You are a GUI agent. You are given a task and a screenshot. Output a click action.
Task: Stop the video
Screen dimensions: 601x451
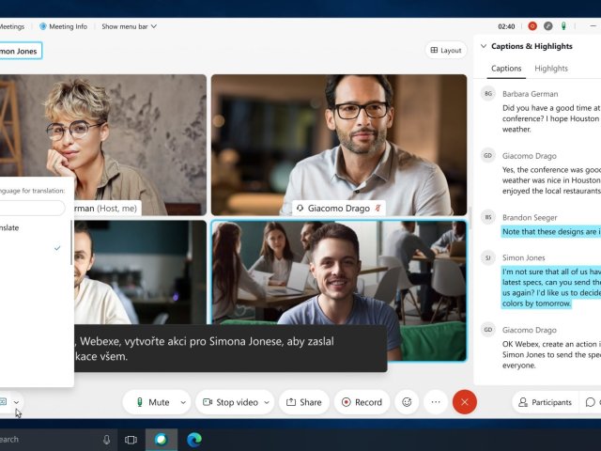(230, 402)
